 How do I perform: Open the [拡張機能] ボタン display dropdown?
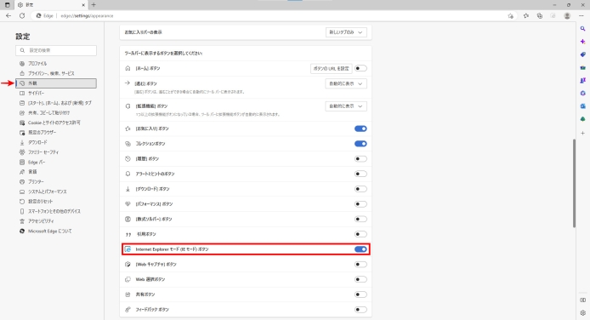[x=346, y=106]
